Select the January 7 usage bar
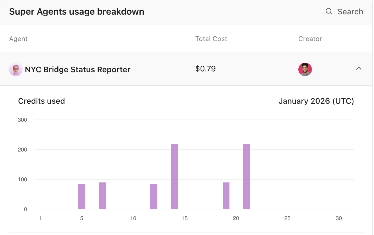This screenshot has height=235, width=374. [x=102, y=196]
